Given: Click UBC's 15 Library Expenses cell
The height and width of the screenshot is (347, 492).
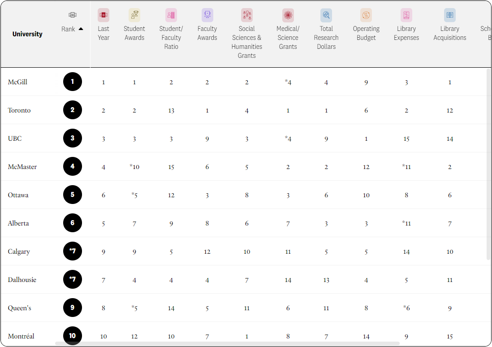Looking at the screenshot, I should click(406, 139).
